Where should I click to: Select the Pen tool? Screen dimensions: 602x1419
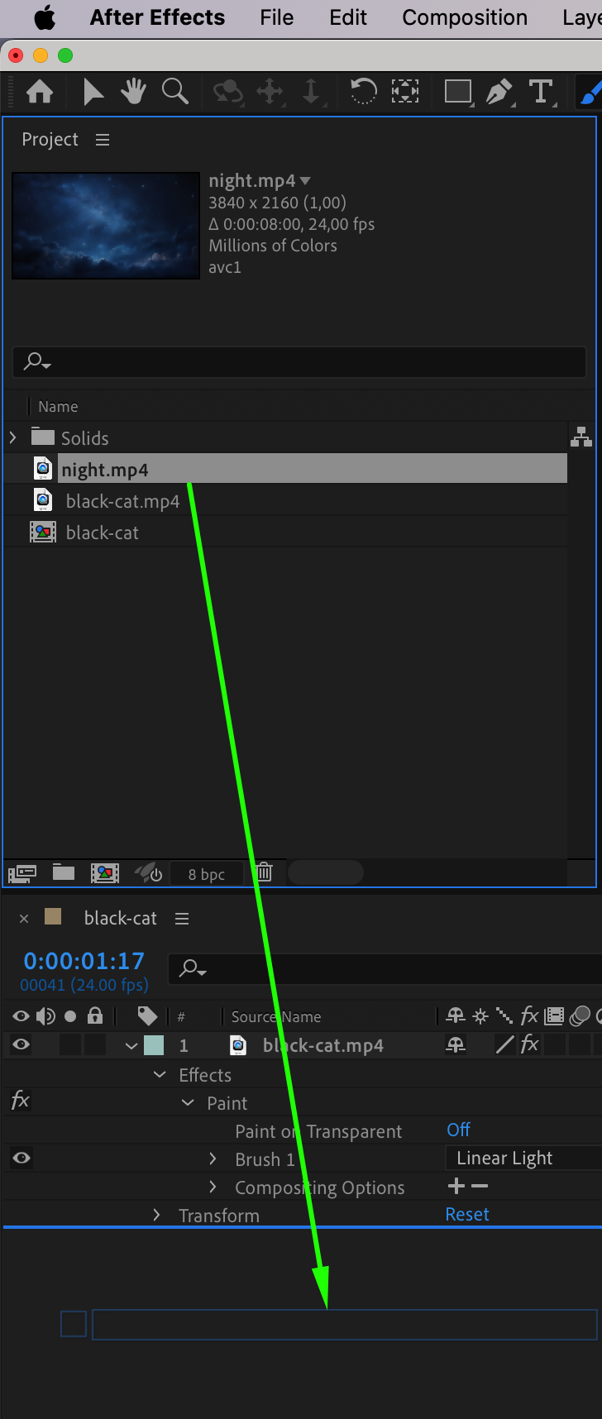tap(499, 91)
